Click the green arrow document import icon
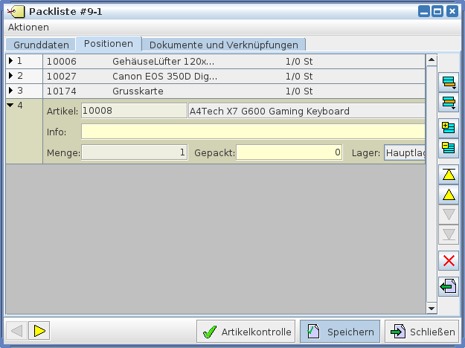 449,286
